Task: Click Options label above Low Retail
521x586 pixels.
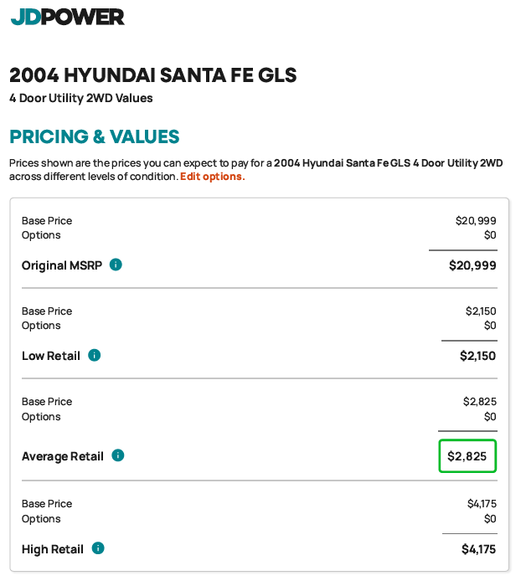Action: pos(41,326)
